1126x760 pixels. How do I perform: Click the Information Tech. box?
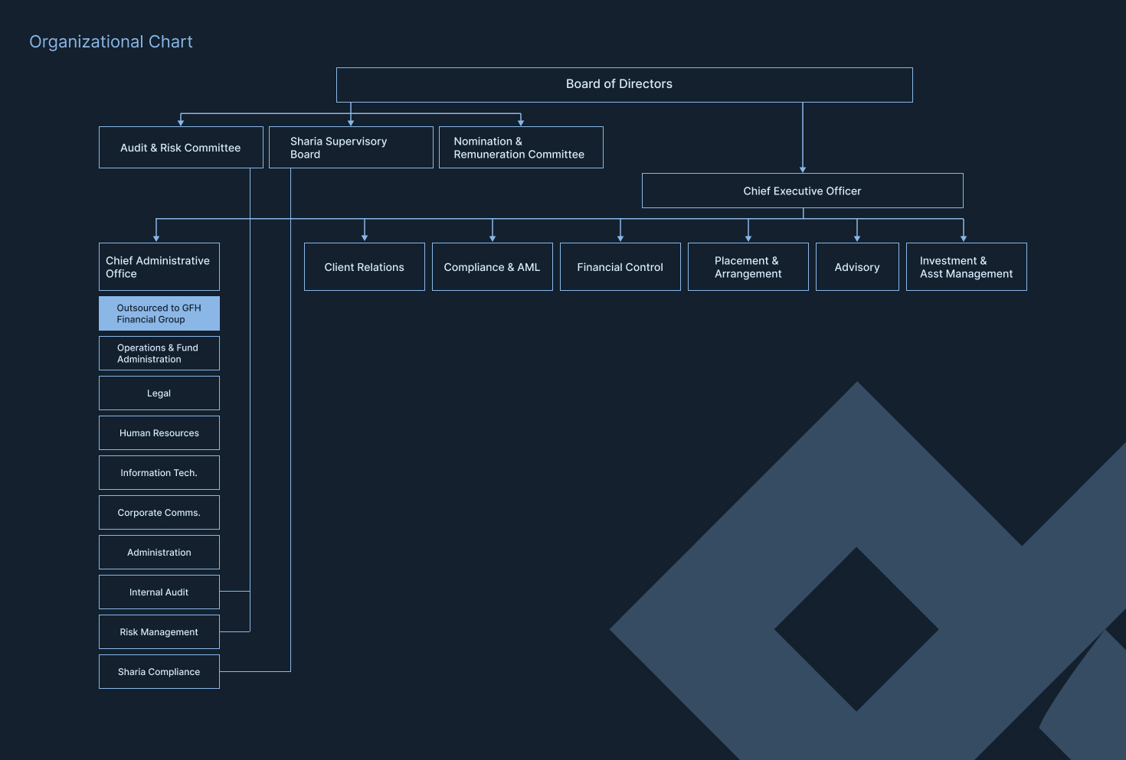pos(159,473)
